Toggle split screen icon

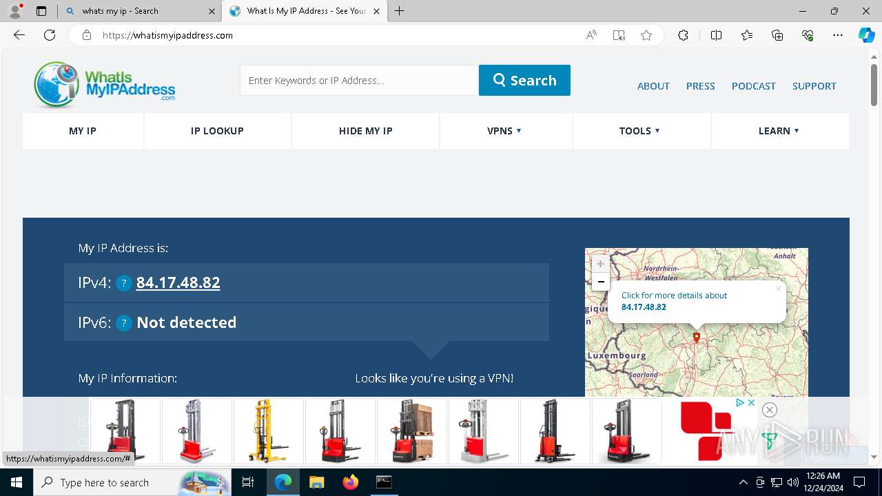[x=716, y=35]
